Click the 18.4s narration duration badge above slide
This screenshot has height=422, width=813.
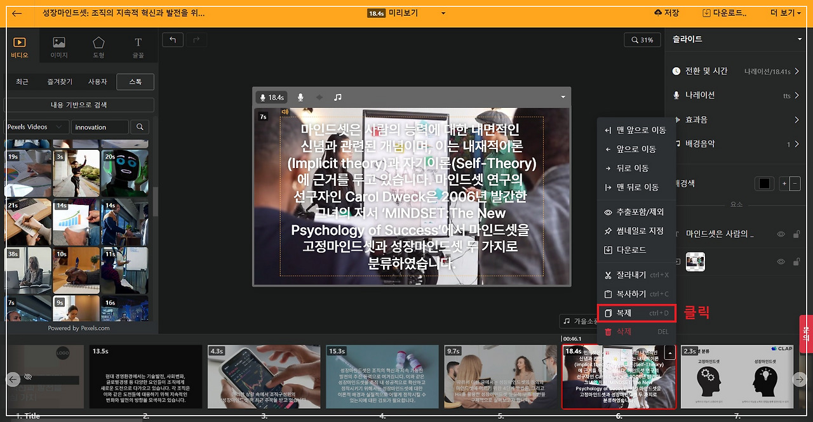pyautogui.click(x=271, y=97)
